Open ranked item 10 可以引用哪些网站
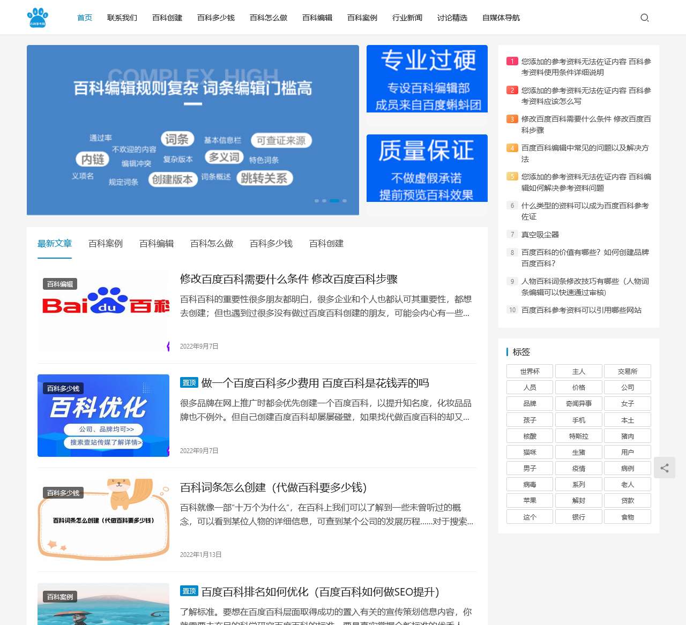 [x=581, y=310]
